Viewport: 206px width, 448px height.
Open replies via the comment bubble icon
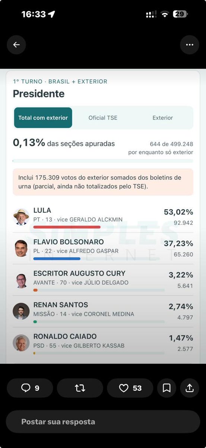pos(26,388)
